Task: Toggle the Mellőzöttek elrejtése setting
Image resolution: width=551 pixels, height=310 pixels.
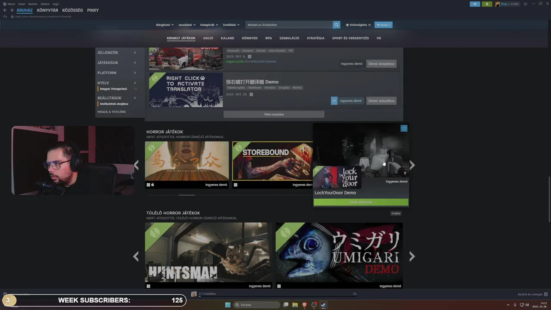Action: coord(113,104)
